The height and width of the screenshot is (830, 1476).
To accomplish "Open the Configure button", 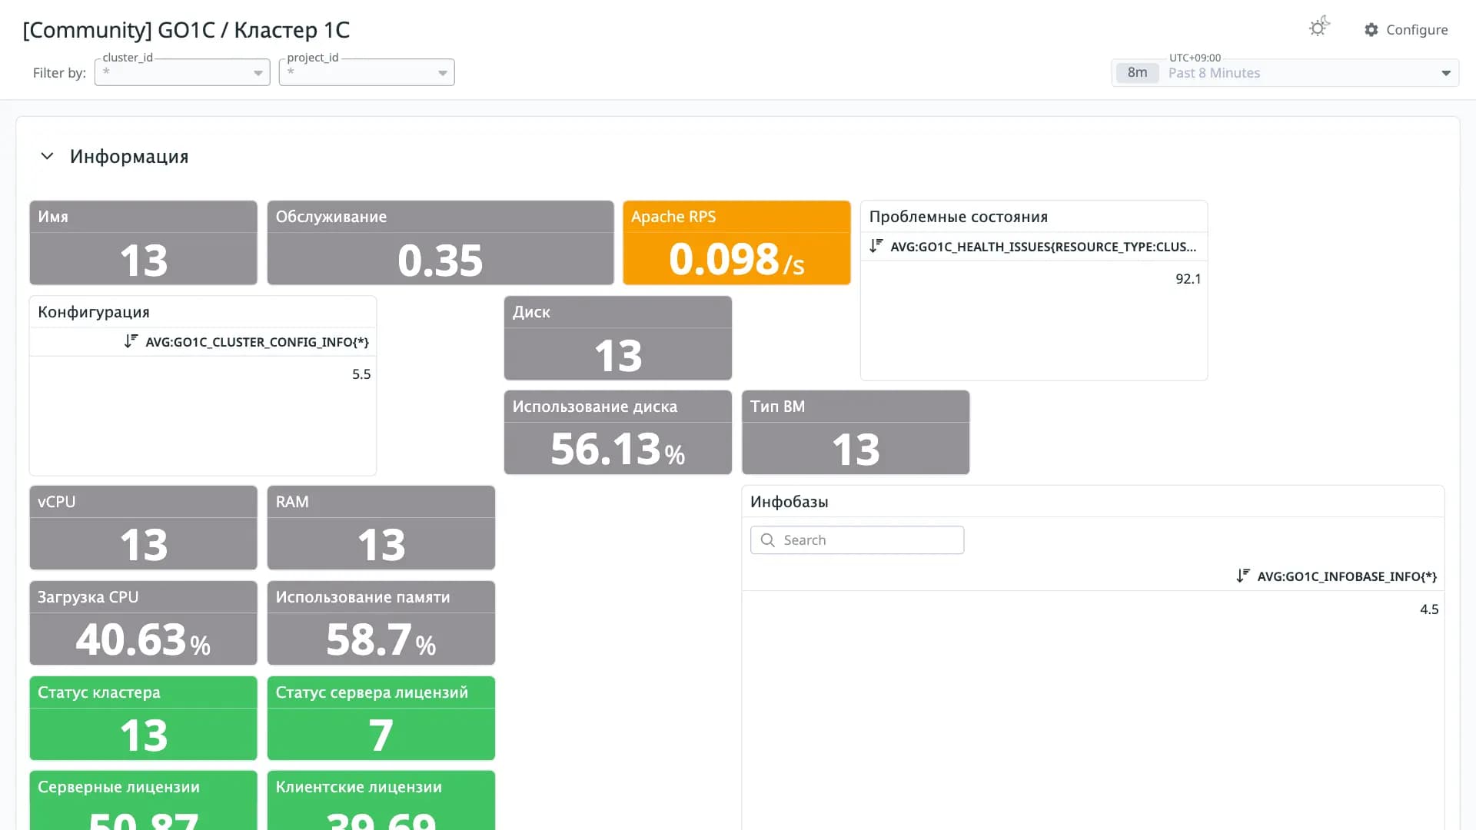I will (1406, 30).
